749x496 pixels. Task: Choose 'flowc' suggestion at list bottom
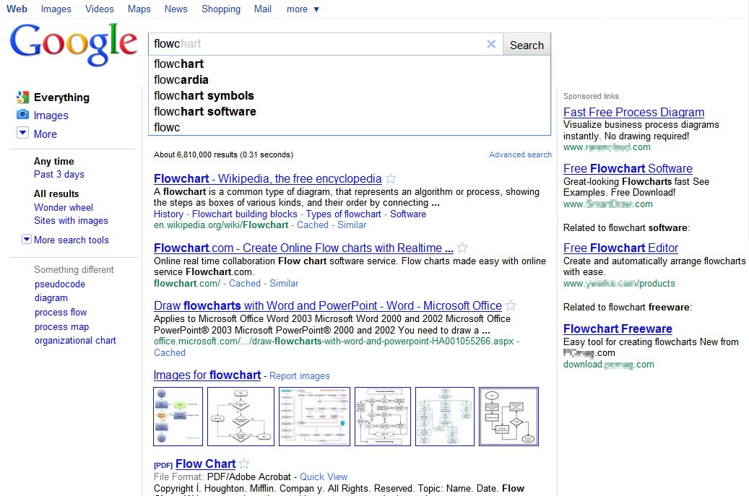pyautogui.click(x=349, y=127)
